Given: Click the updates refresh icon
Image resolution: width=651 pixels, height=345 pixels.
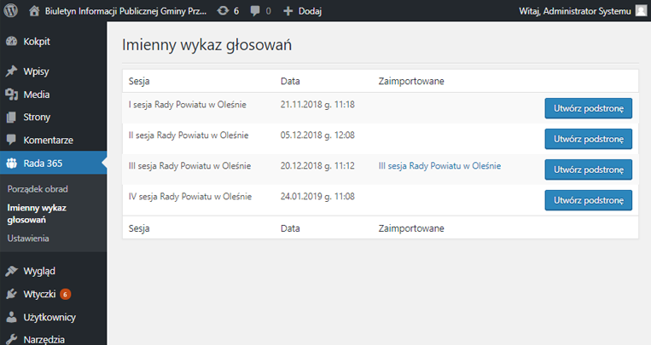Looking at the screenshot, I should point(223,11).
